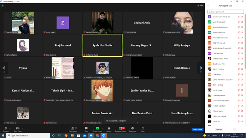The width and height of the screenshot is (246, 138).
Task: Start recording with the Record button
Action: (109, 129)
